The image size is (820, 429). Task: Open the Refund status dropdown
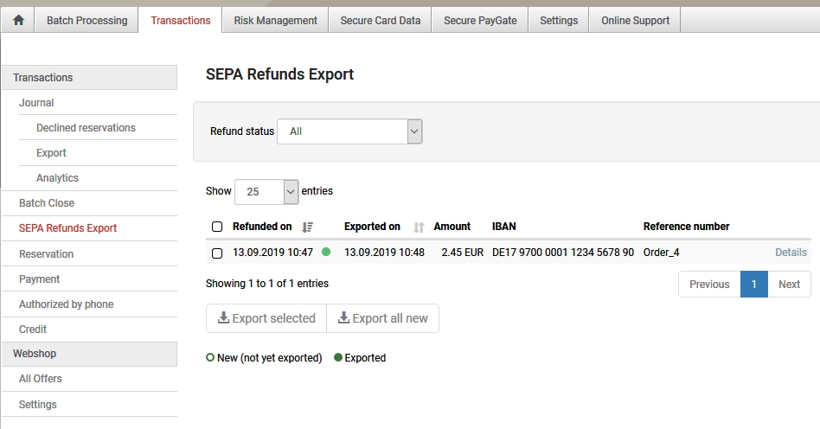coord(349,131)
